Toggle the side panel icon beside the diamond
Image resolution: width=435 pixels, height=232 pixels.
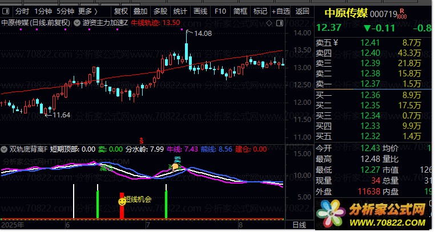pyautogui.click(x=280, y=23)
